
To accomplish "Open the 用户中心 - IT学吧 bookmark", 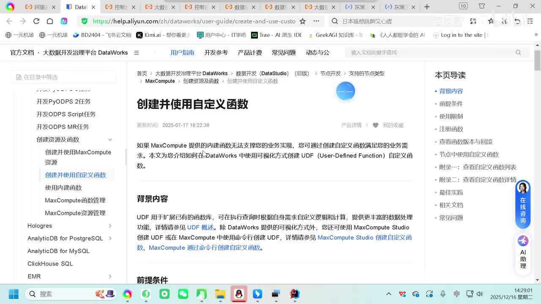I will point(221,35).
